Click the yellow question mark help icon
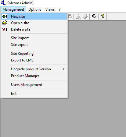126x137 pixels. pyautogui.click(x=103, y=16)
